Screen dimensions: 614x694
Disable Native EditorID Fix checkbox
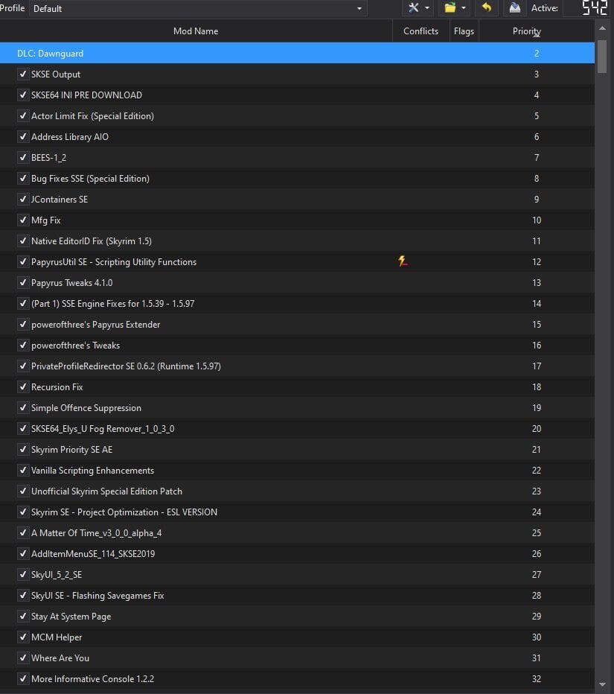click(x=23, y=241)
